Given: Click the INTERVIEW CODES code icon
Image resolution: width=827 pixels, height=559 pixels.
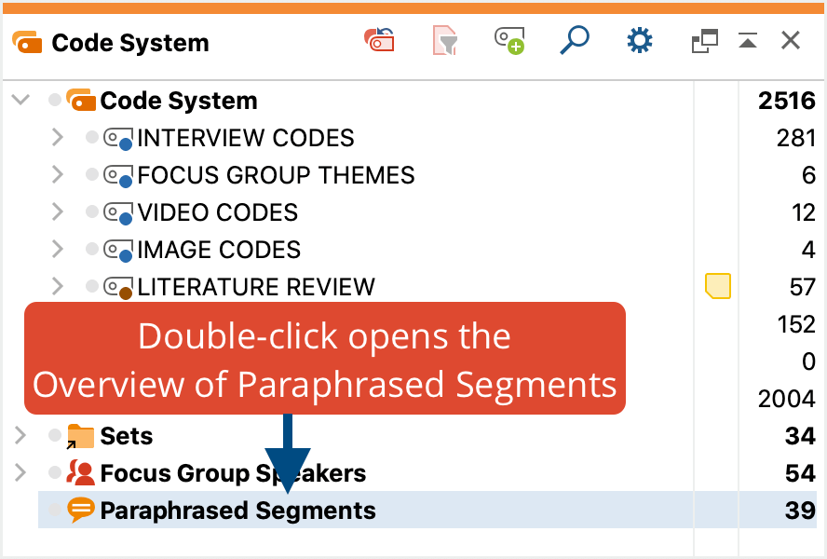Looking at the screenshot, I should (118, 138).
